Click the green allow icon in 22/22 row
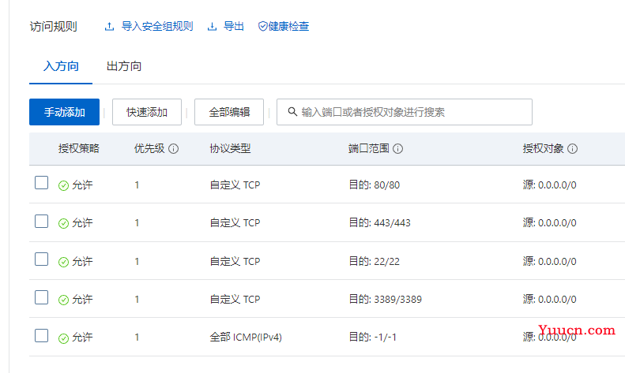 63,262
